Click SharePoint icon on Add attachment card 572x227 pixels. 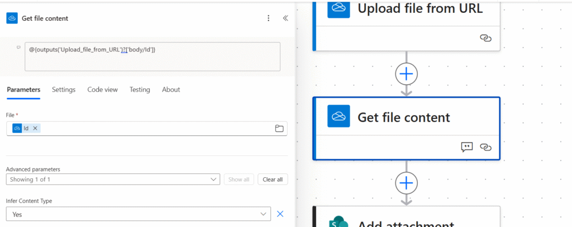point(339,221)
